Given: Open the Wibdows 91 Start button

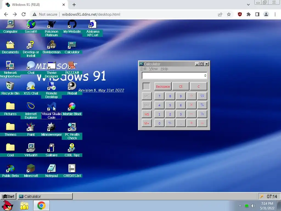Looking at the screenshot, I should point(9,196).
